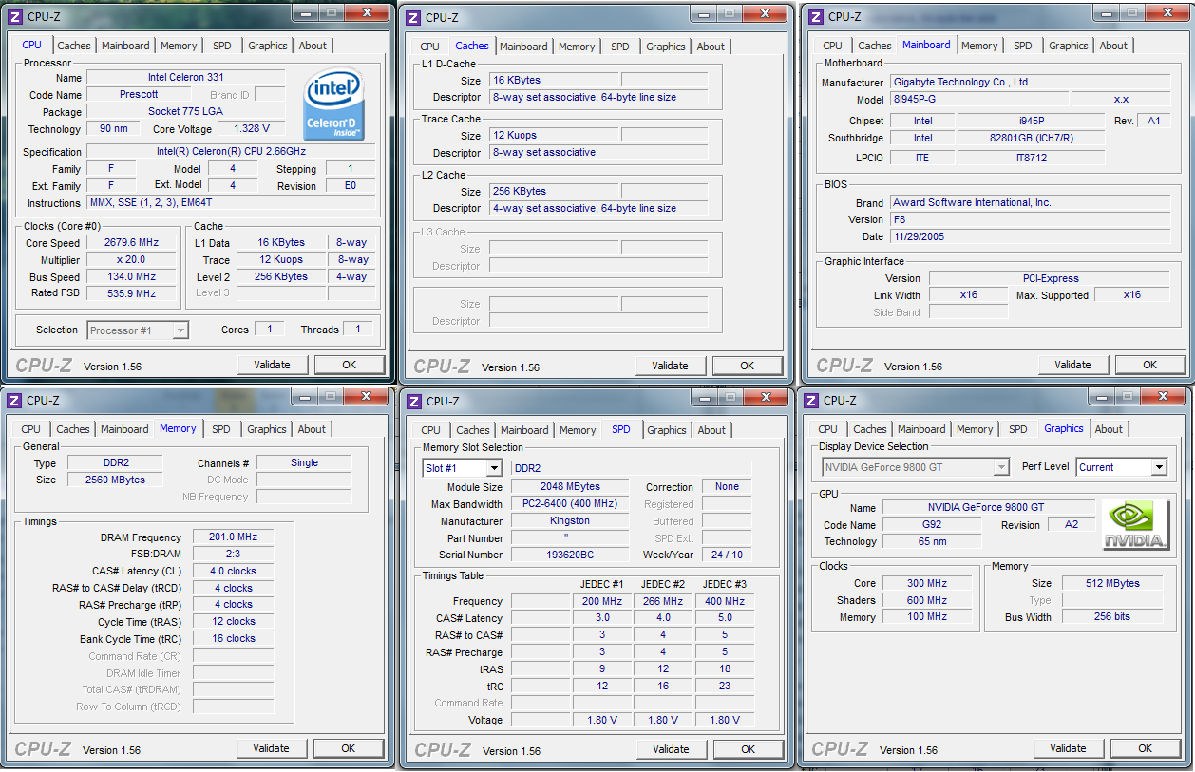Click Validate in the Memory tab window
The height and width of the screenshot is (772, 1195).
[271, 748]
